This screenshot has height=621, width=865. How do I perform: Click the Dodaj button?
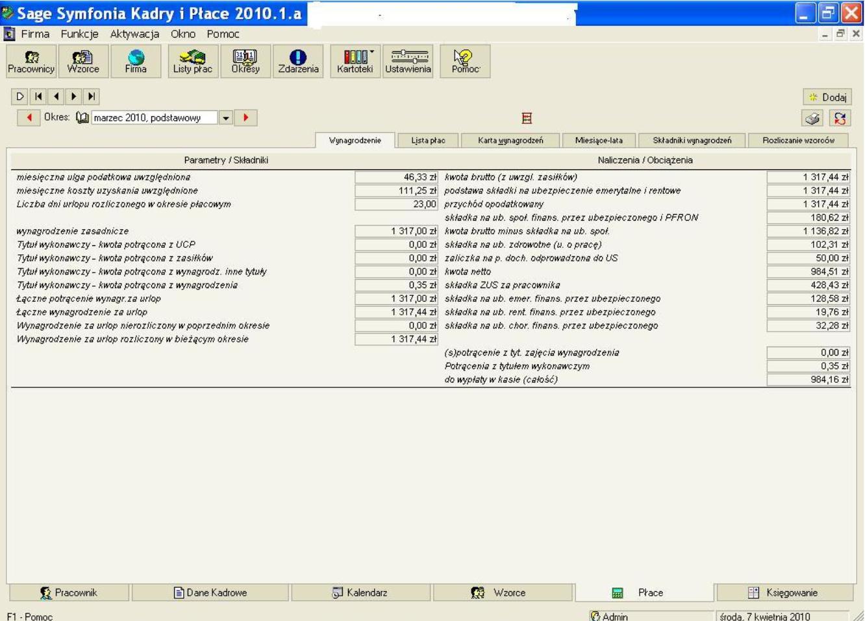click(x=827, y=97)
